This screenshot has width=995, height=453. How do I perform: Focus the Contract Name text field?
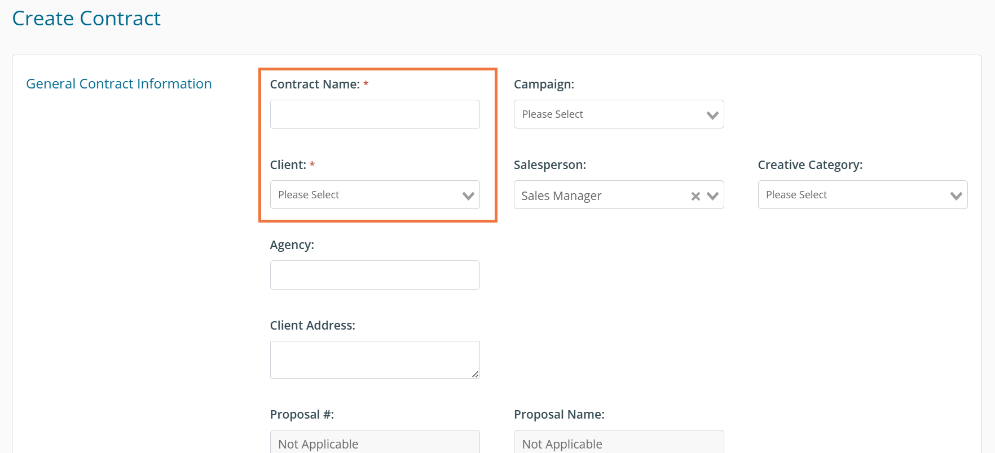click(x=375, y=114)
